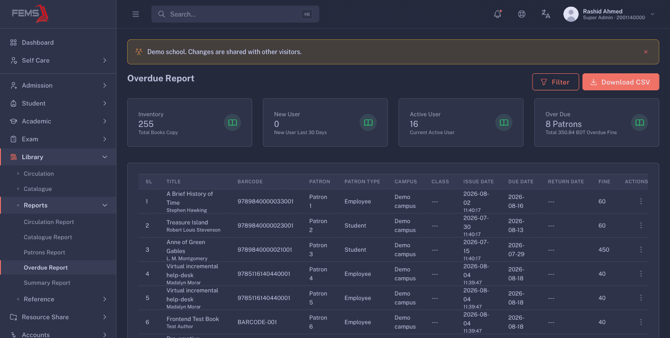The width and height of the screenshot is (670, 338).
Task: Toggle the hamburger sidebar menu
Action: tap(136, 14)
